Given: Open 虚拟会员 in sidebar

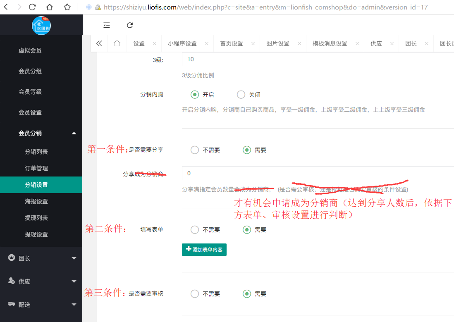Looking at the screenshot, I should pyautogui.click(x=30, y=51).
